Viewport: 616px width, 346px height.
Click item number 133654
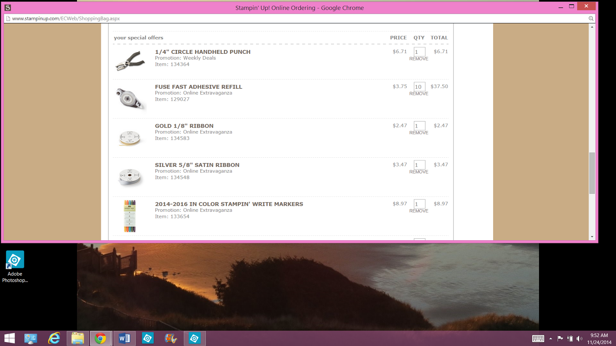(x=179, y=217)
